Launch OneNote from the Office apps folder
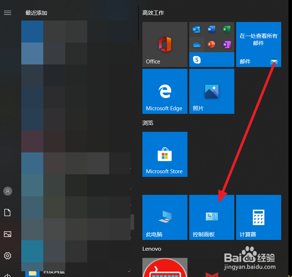 227,45
